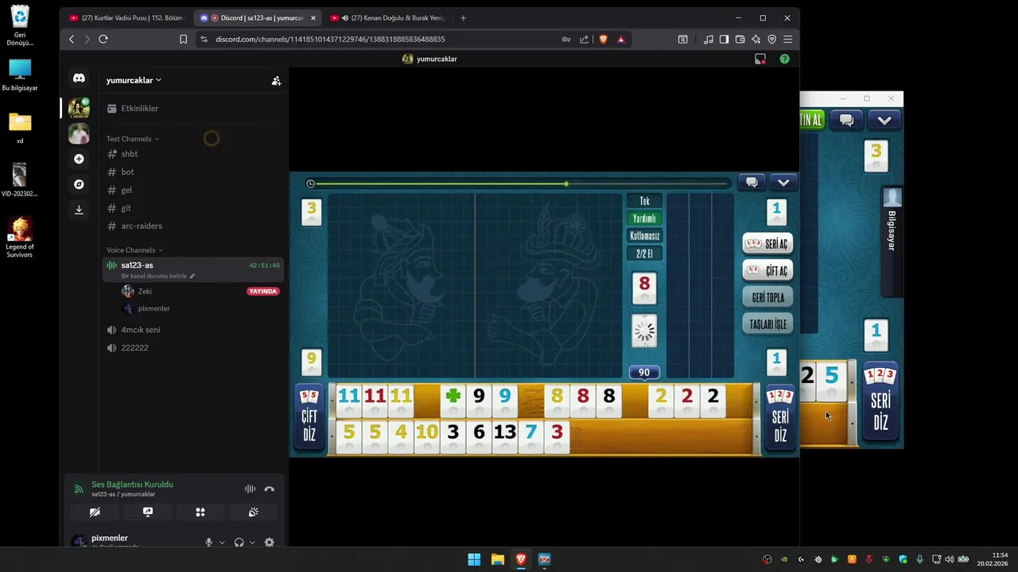Open Etkinlikler events entry
Screen dimensions: 1018x572
click(192, 108)
